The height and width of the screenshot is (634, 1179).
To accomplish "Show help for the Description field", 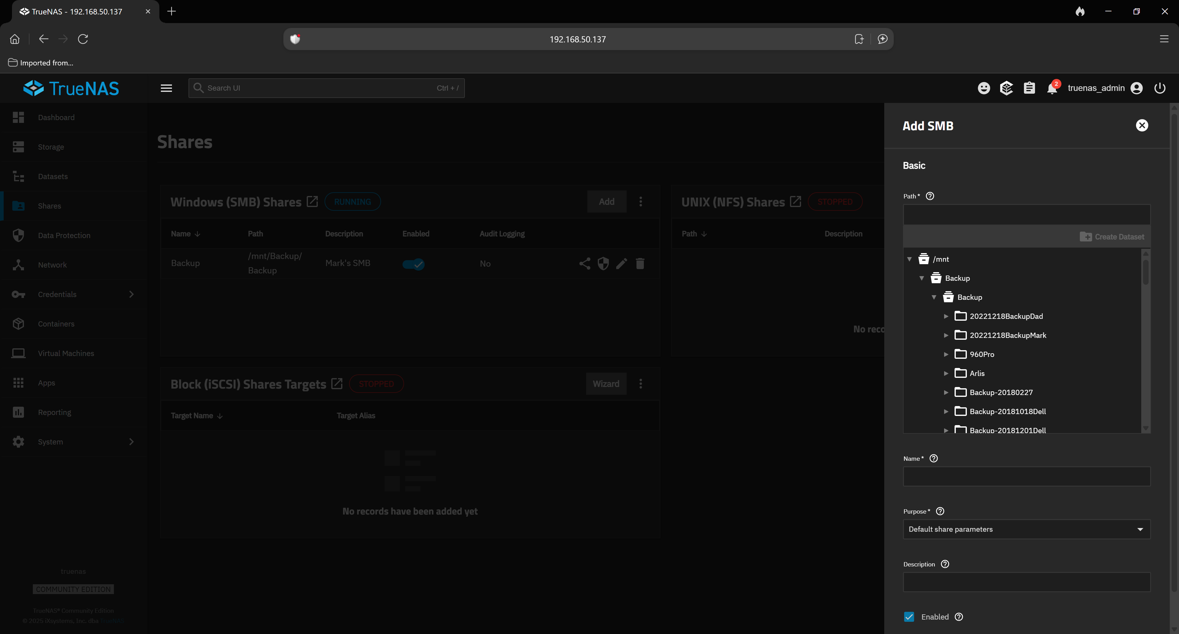I will coord(945,564).
